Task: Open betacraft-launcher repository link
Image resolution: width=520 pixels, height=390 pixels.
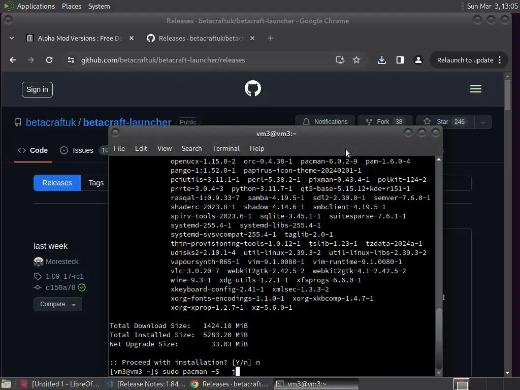Action: coord(127,122)
